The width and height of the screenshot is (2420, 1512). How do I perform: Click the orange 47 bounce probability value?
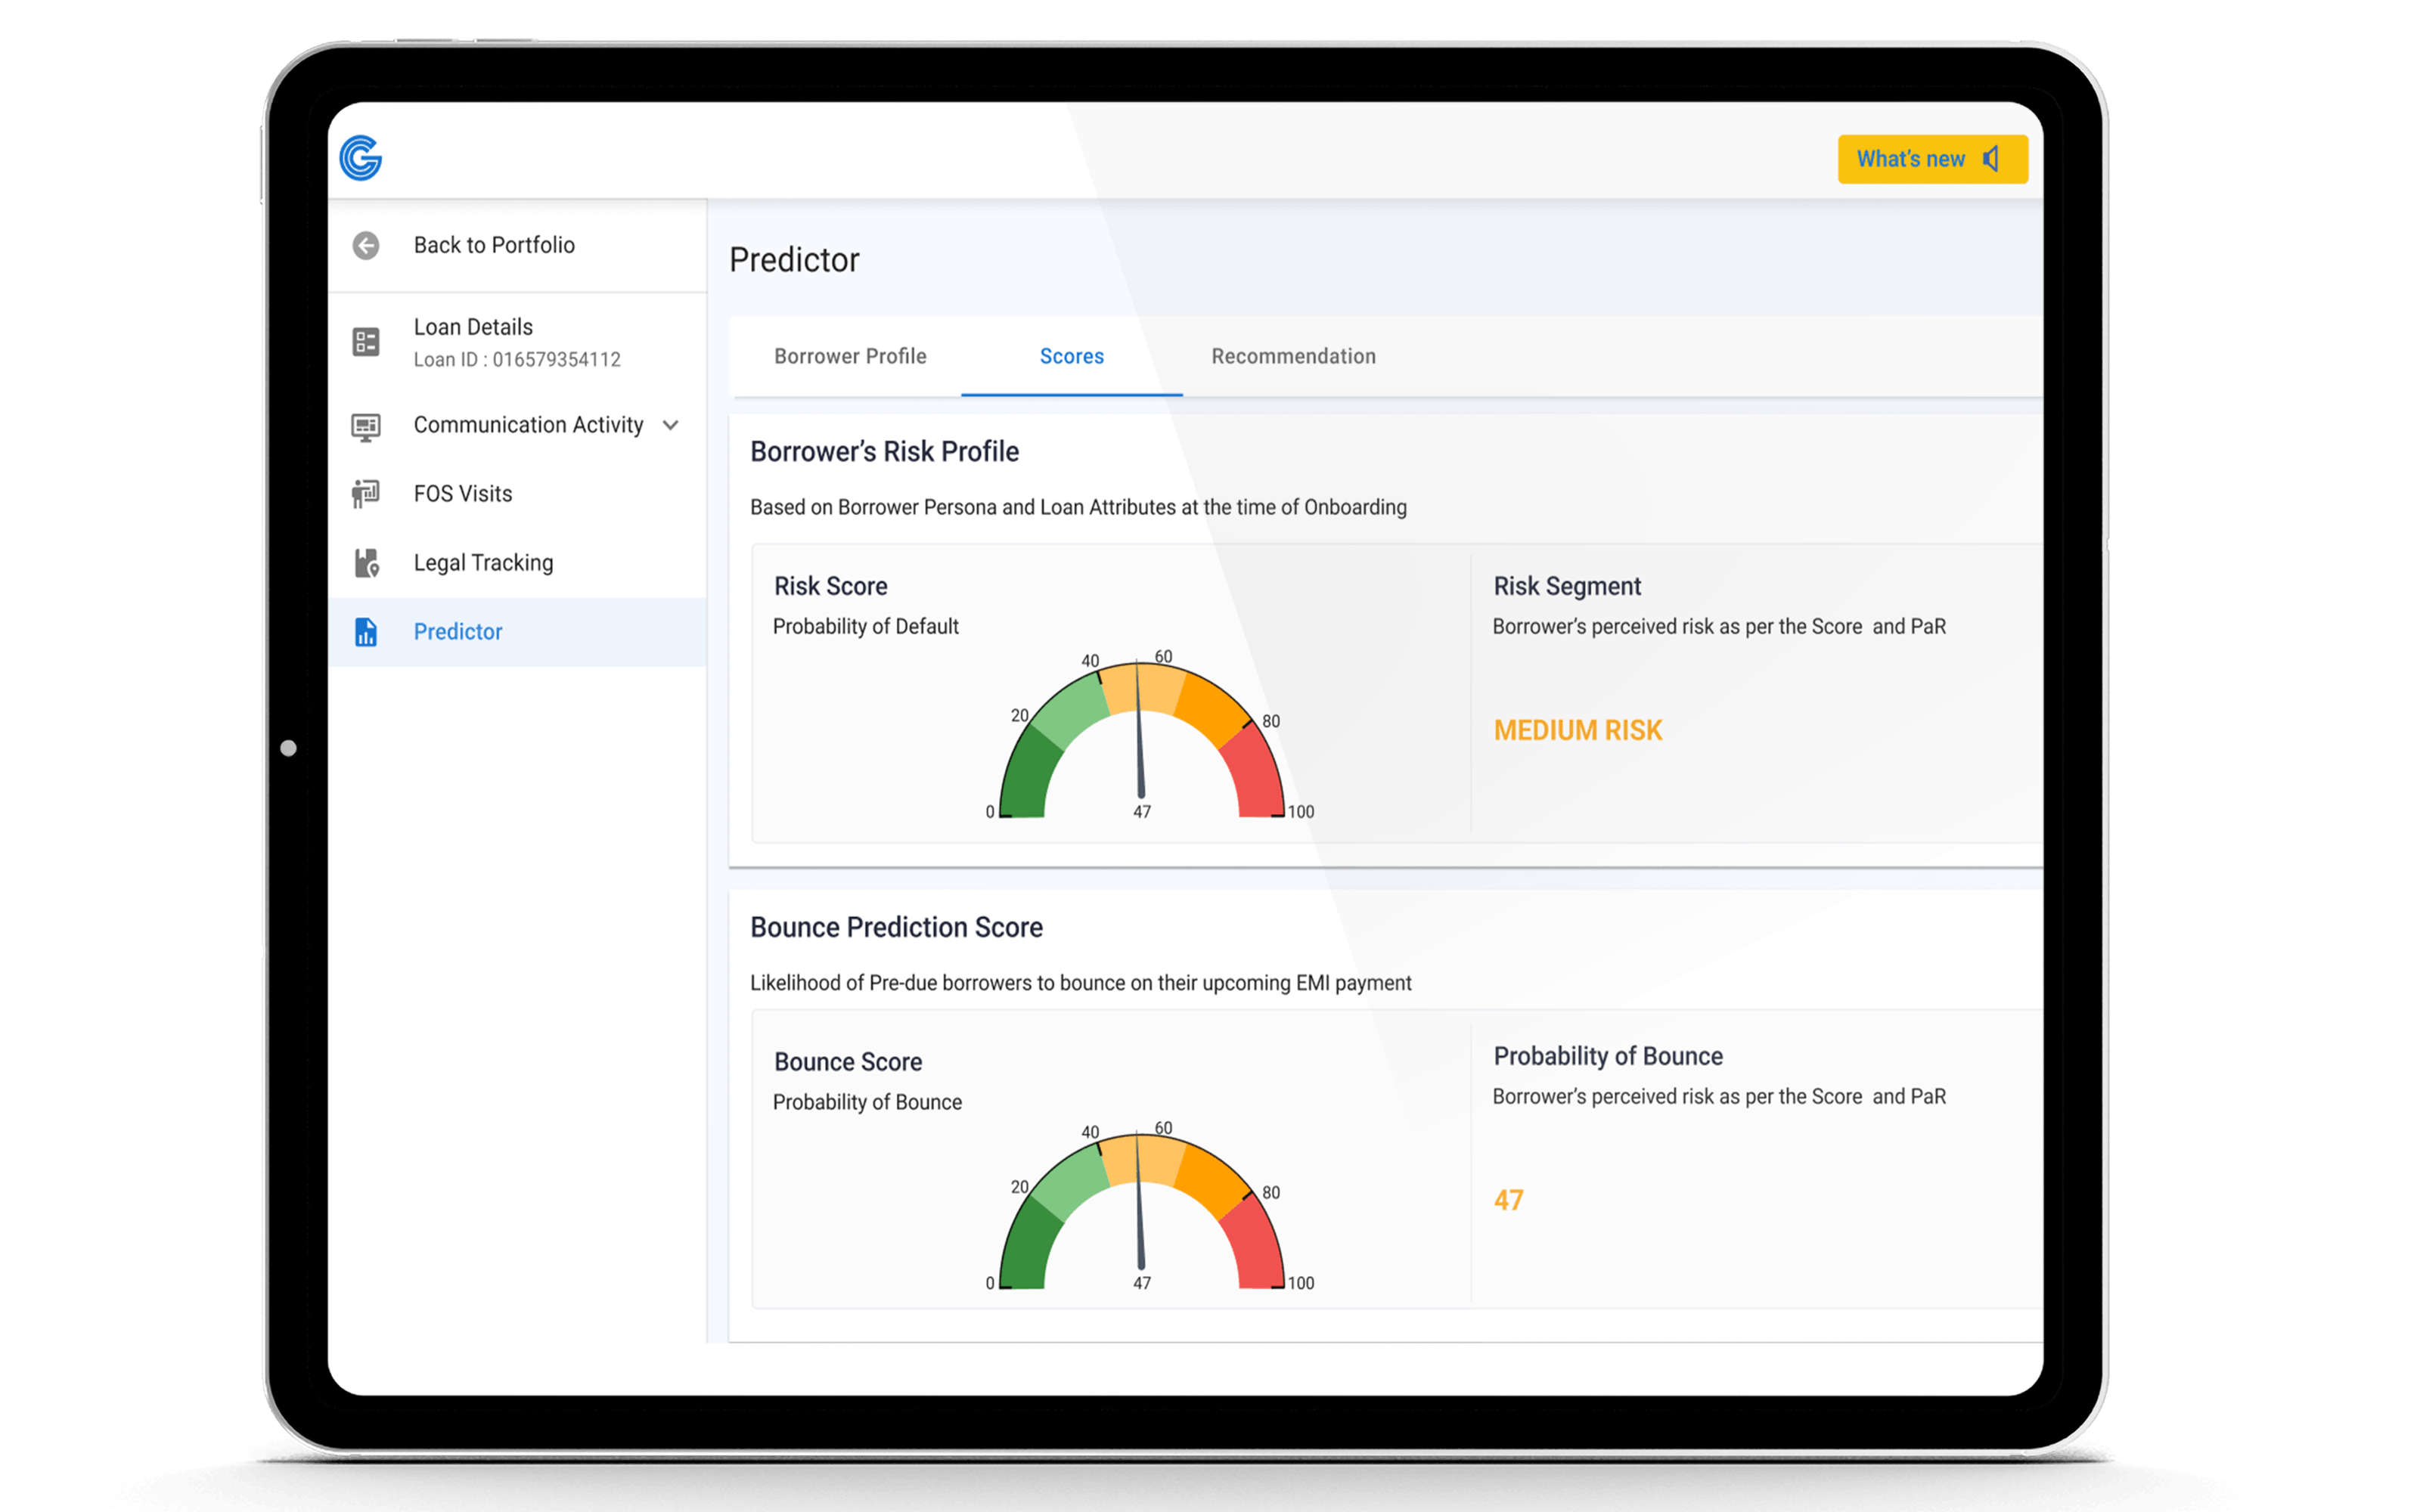(x=1508, y=1200)
